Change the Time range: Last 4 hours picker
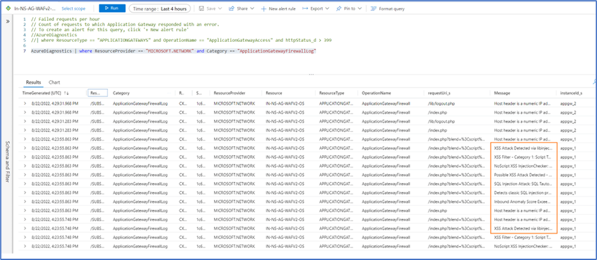The image size is (597, 260). 160,8
